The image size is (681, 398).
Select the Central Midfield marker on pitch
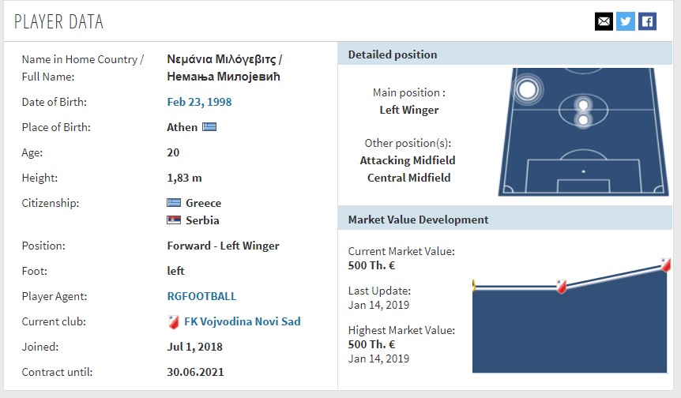(583, 119)
